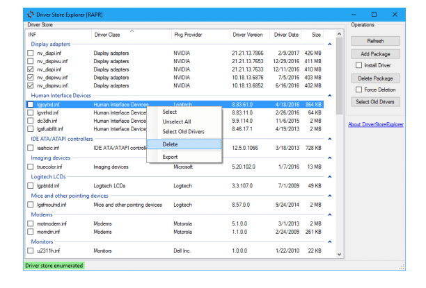Uncheck the 10.18.13.6876 driver checkbox
This screenshot has width=426, height=288.
pyautogui.click(x=31, y=78)
